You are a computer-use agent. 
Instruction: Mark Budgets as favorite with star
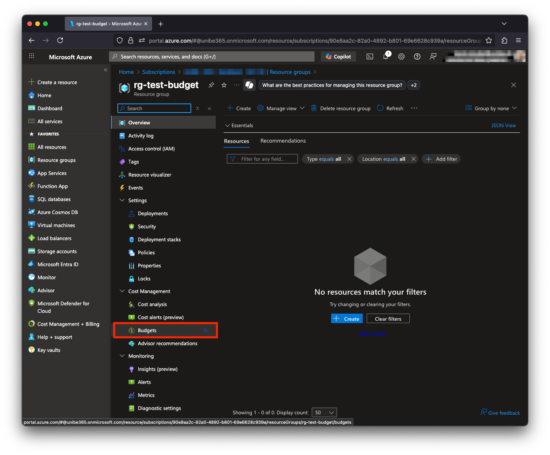205,330
